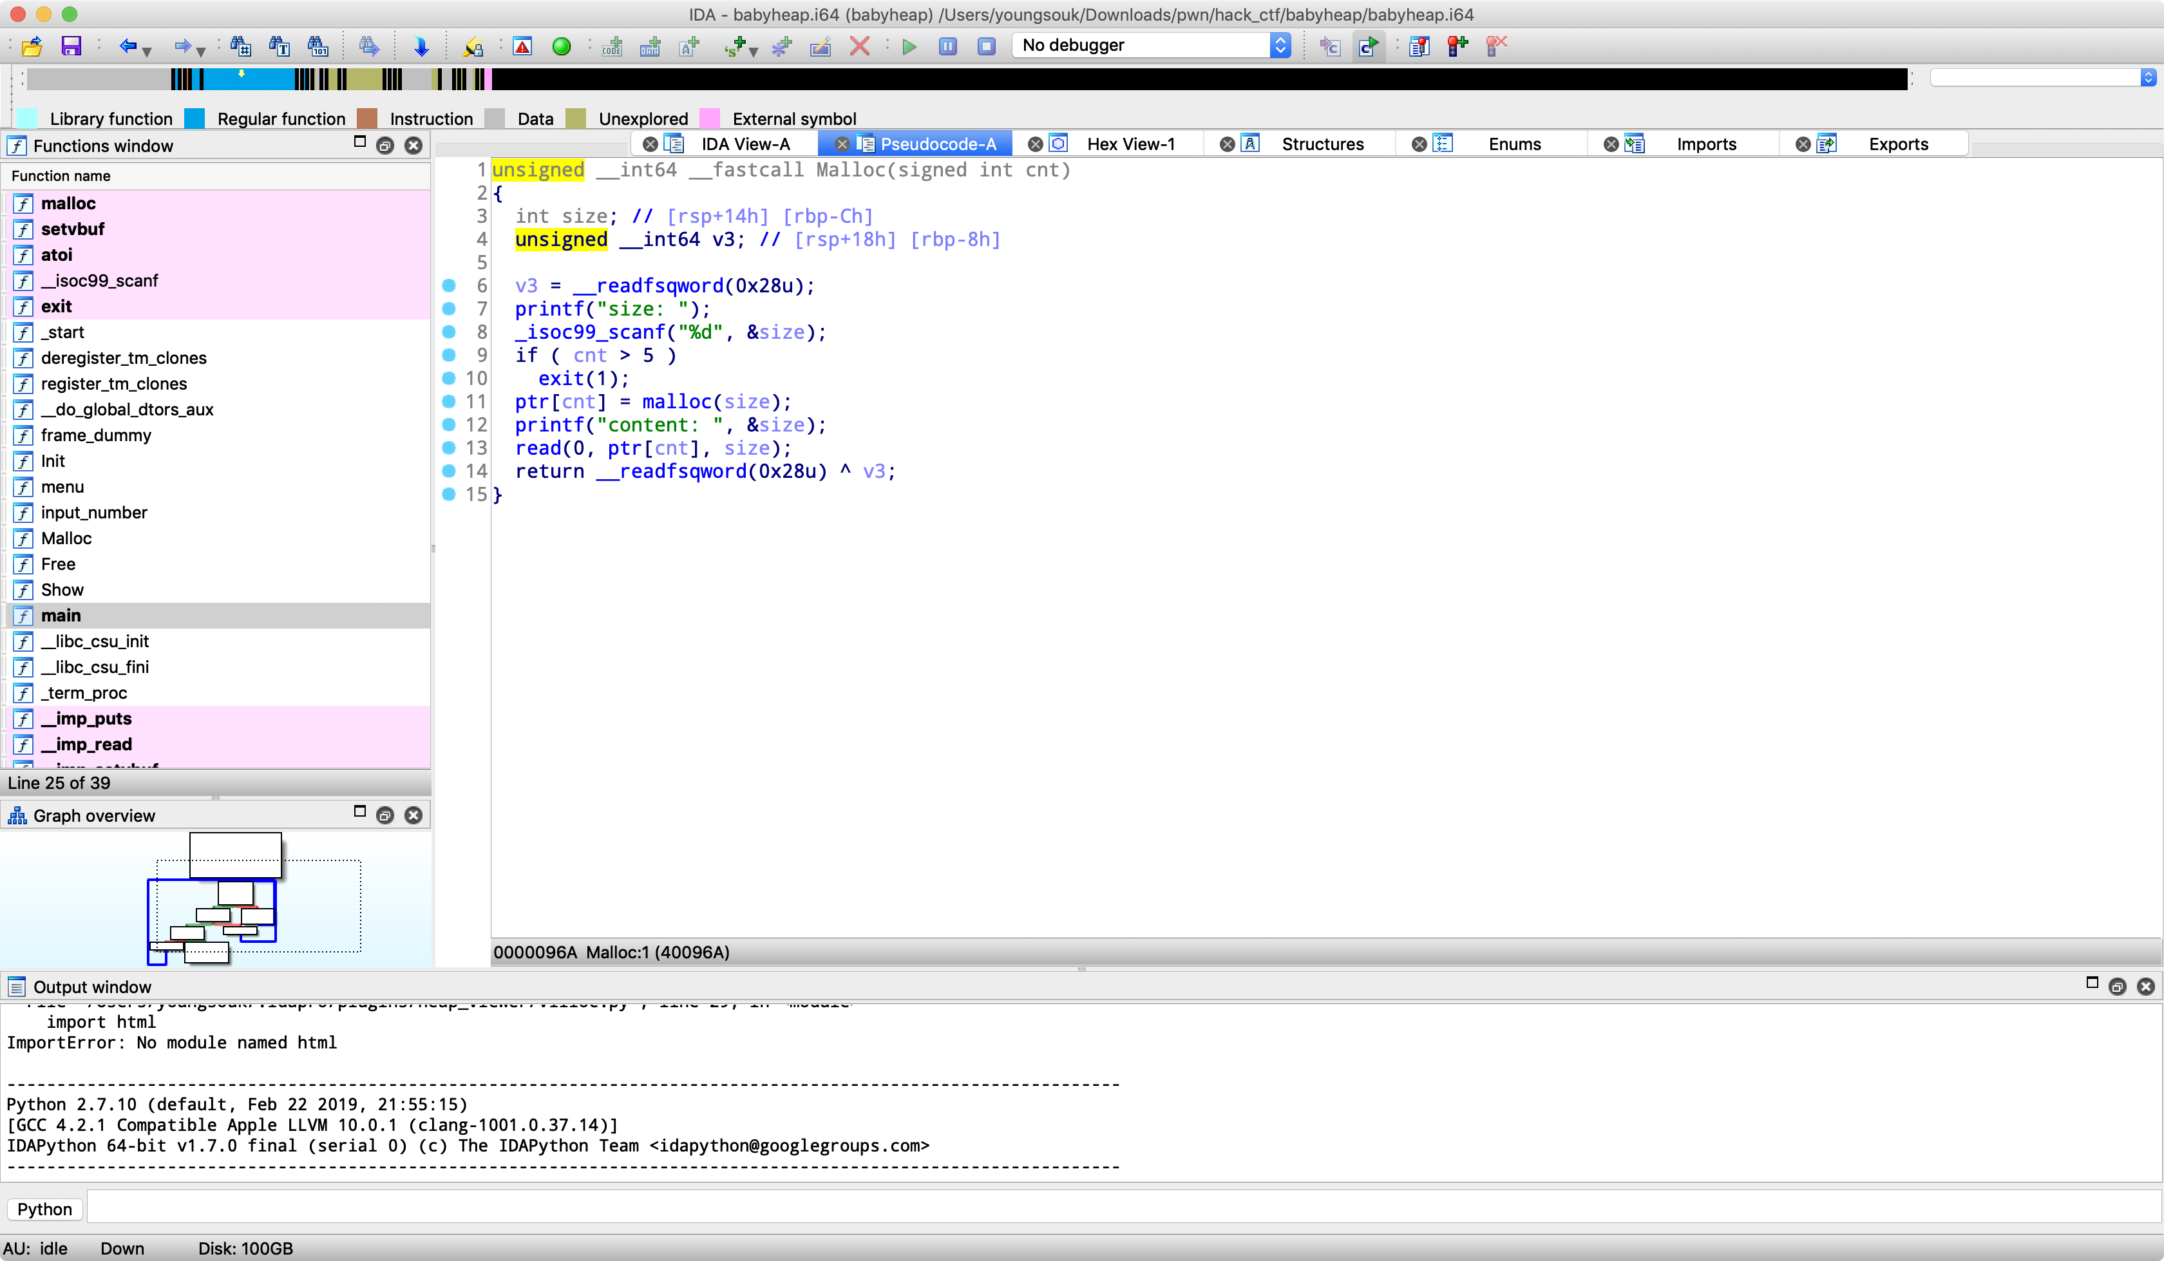Toggle breakpoint dot on line 11
This screenshot has height=1261, width=2164.
coord(448,401)
